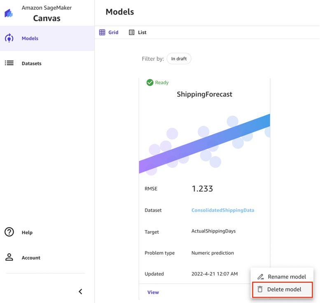The image size is (320, 303).
Task: Click the ShippingForecast model title
Action: 204,94
